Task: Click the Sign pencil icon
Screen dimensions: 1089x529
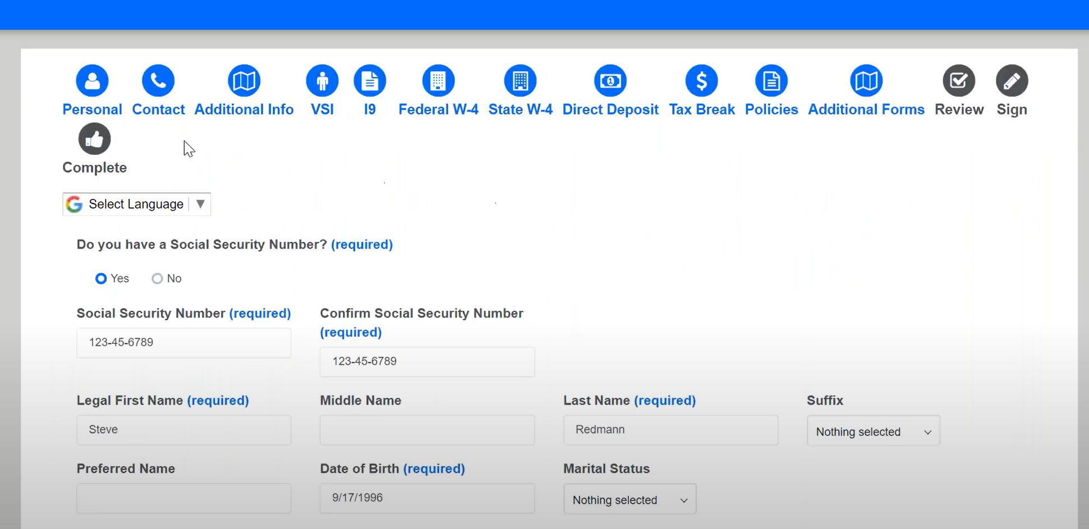Action: [x=1012, y=81]
